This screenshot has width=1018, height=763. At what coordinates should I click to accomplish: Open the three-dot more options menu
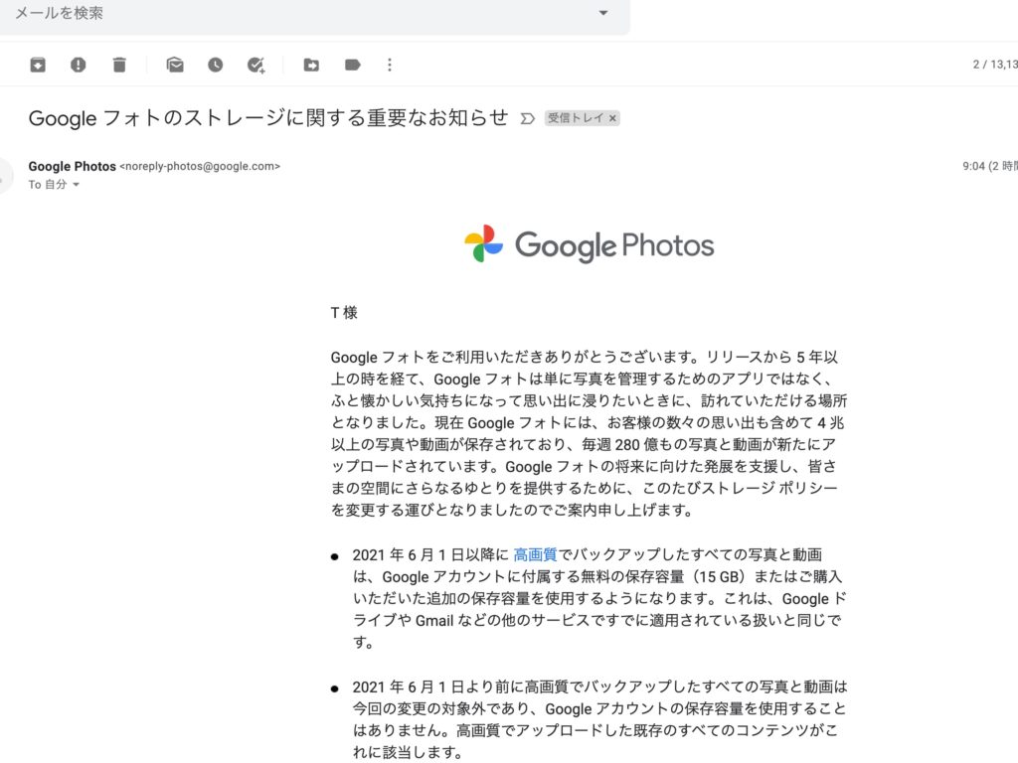(x=390, y=65)
